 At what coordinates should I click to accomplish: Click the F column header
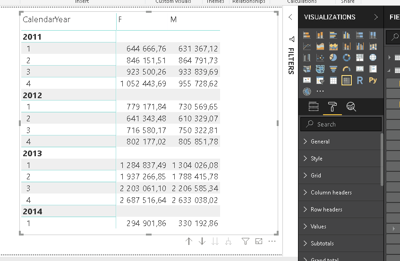click(x=120, y=19)
